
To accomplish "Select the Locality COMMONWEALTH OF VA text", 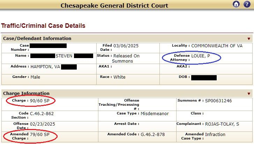I will tap(217, 46).
